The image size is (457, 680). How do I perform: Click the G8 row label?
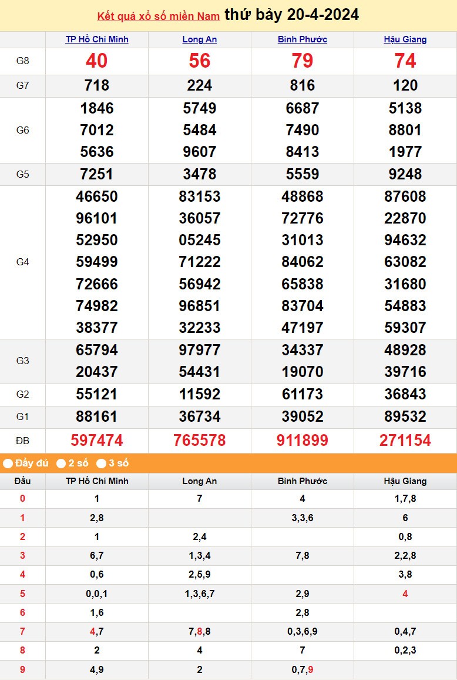tap(22, 61)
